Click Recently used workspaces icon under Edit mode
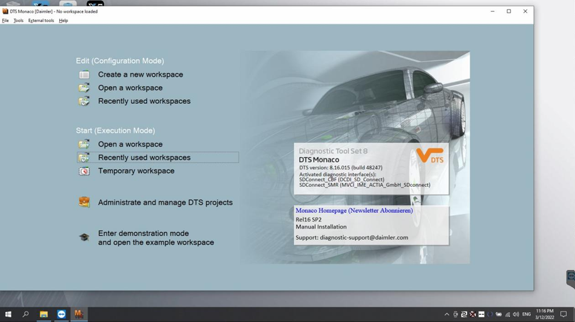This screenshot has width=575, height=322. click(84, 101)
